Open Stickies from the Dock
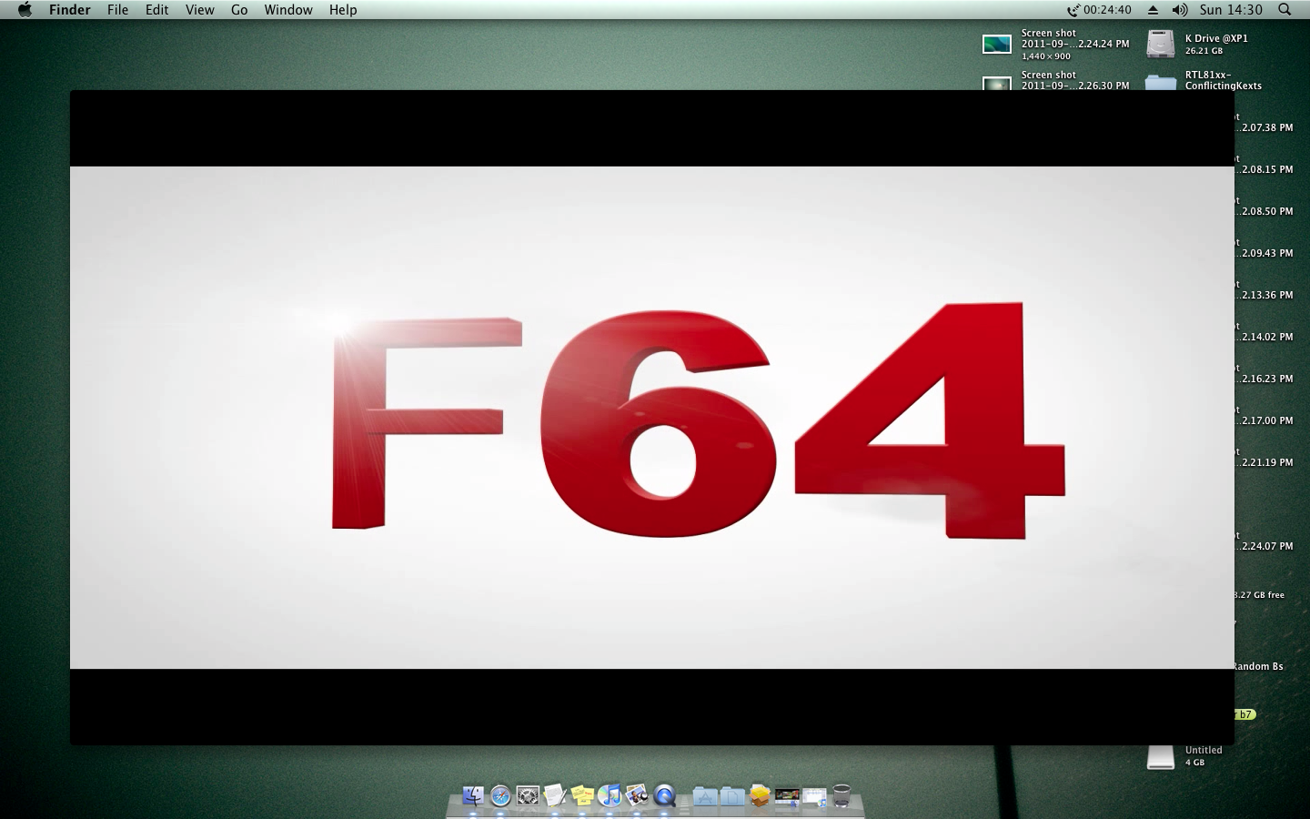Screen dimensions: 1310x819 click(x=582, y=796)
